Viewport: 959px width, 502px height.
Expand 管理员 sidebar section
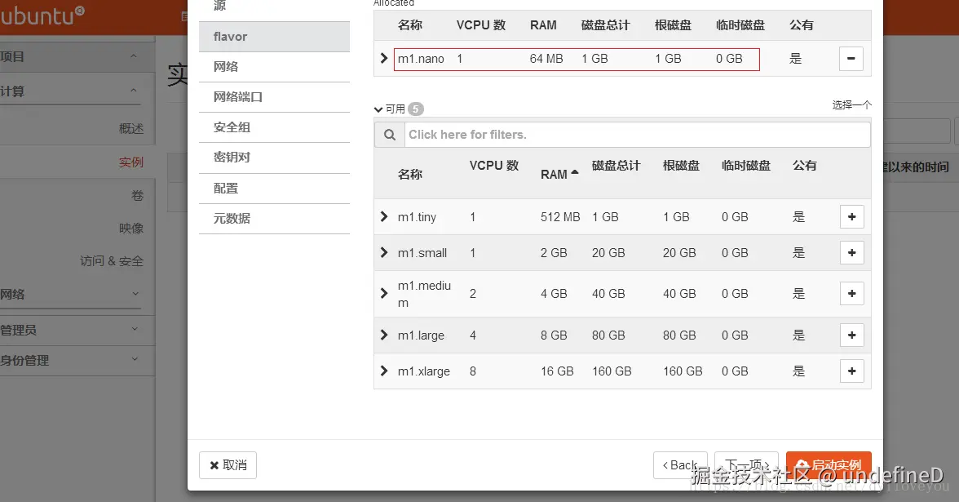(x=135, y=329)
